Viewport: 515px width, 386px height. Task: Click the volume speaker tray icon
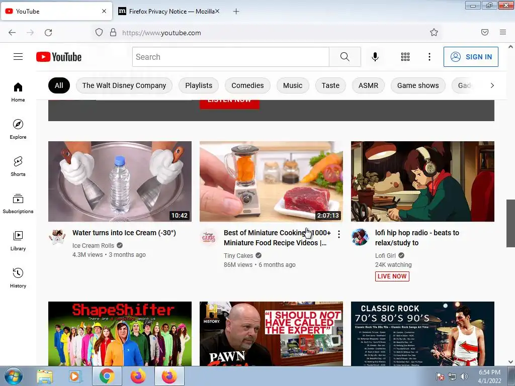click(x=464, y=376)
